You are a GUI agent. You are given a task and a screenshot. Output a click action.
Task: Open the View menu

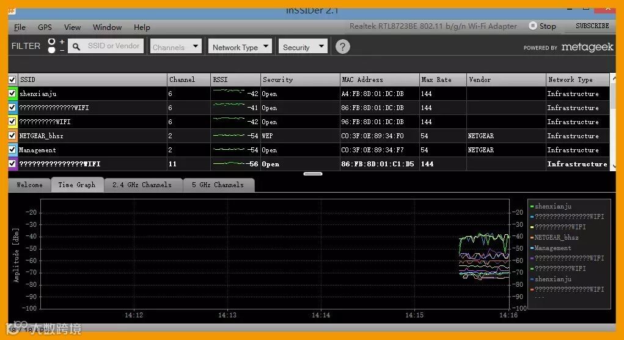(73, 27)
